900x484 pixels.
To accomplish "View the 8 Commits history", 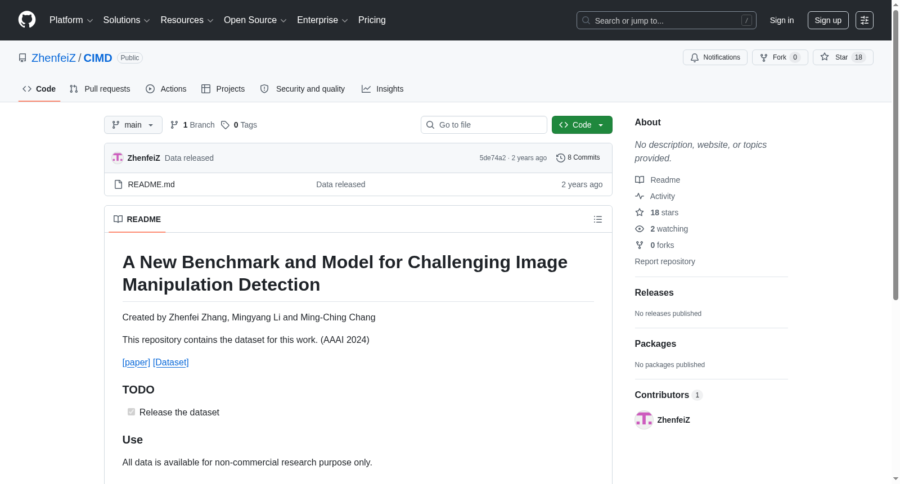I will (x=578, y=158).
